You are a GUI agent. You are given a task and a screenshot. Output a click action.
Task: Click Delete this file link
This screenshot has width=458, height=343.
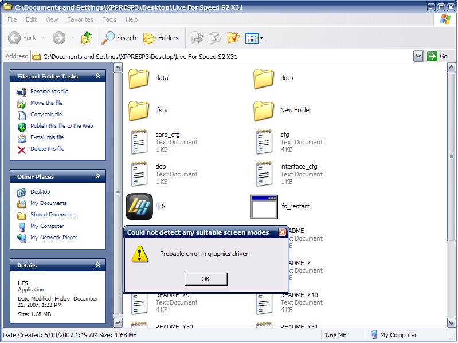click(48, 148)
